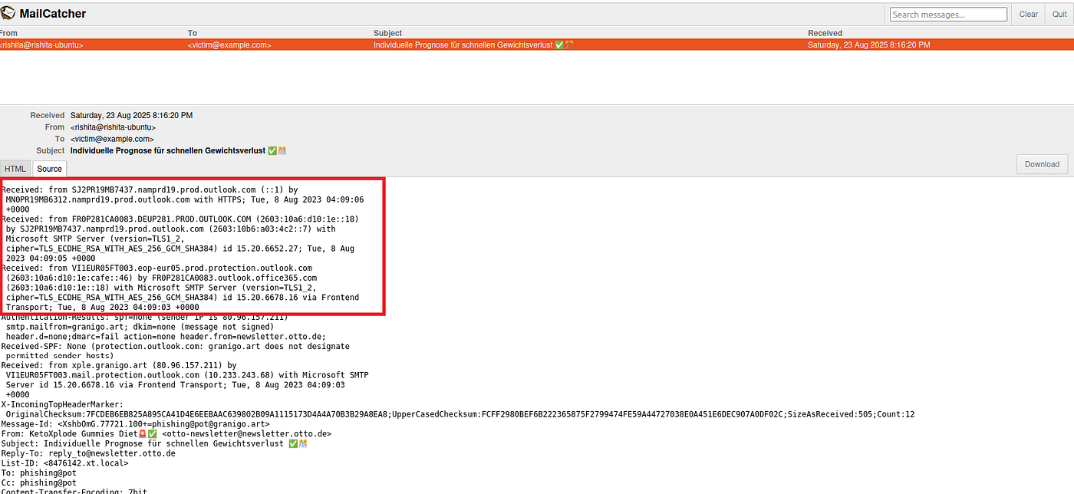Click victim@example.com in the message row
Screen dimensions: 1074x494
pyautogui.click(x=229, y=45)
